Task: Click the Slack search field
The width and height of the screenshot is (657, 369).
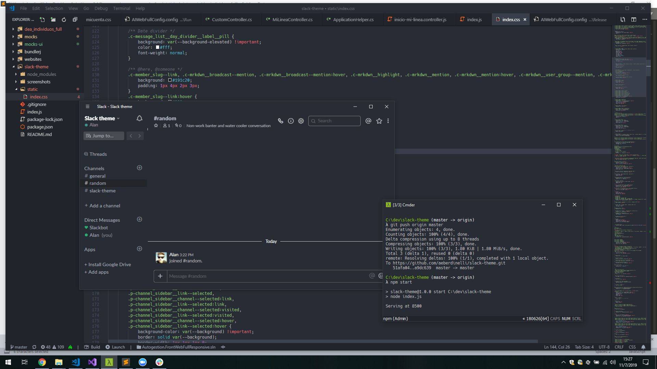Action: (x=334, y=121)
